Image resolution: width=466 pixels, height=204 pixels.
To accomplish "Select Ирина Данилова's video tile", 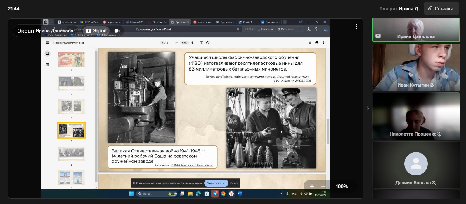I will tap(416, 30).
